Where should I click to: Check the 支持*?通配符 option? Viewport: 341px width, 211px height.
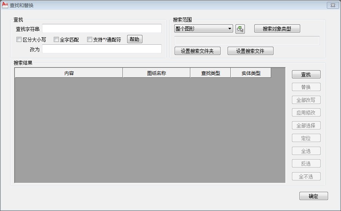pos(89,40)
